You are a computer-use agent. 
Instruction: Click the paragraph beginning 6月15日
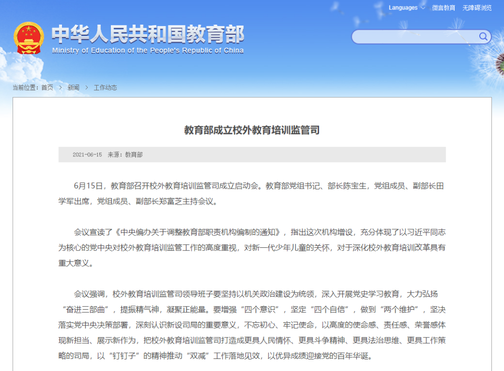pyautogui.click(x=251, y=194)
